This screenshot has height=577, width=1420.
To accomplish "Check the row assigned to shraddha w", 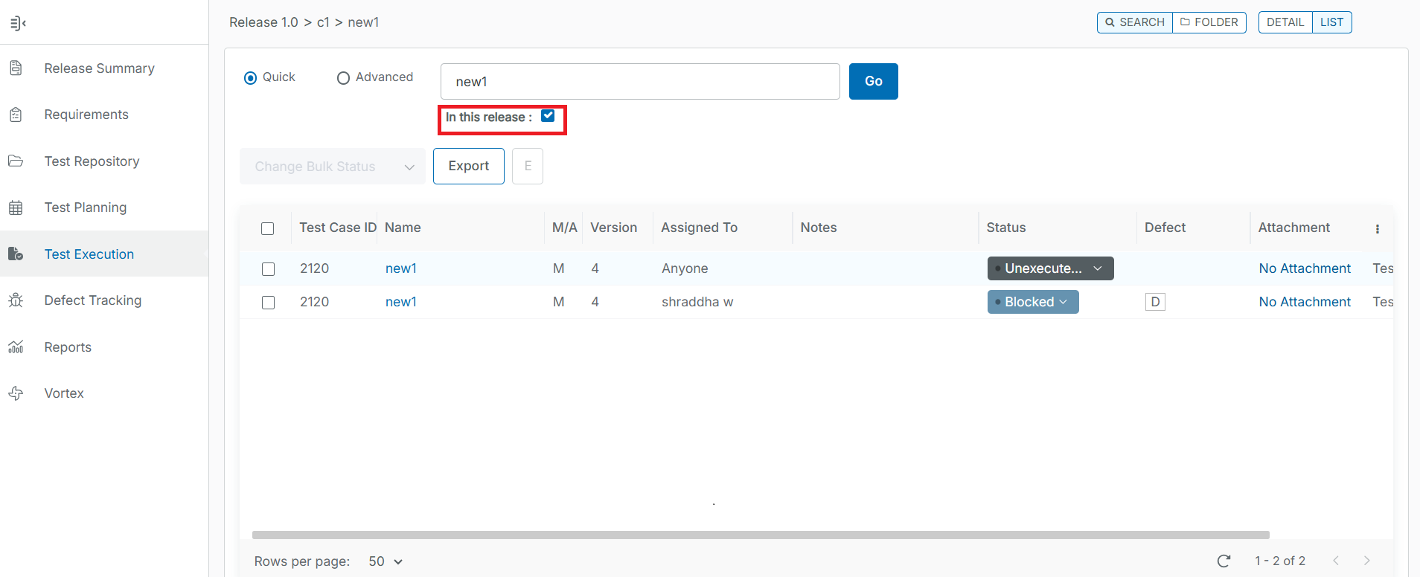I will click(x=269, y=303).
